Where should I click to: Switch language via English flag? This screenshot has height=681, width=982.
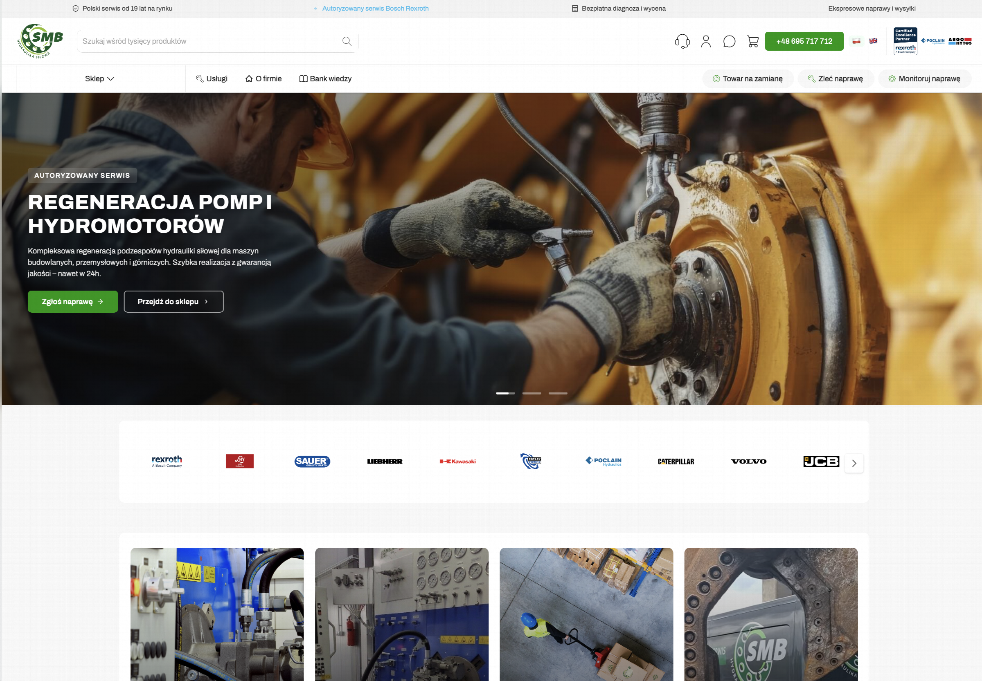[x=873, y=41]
